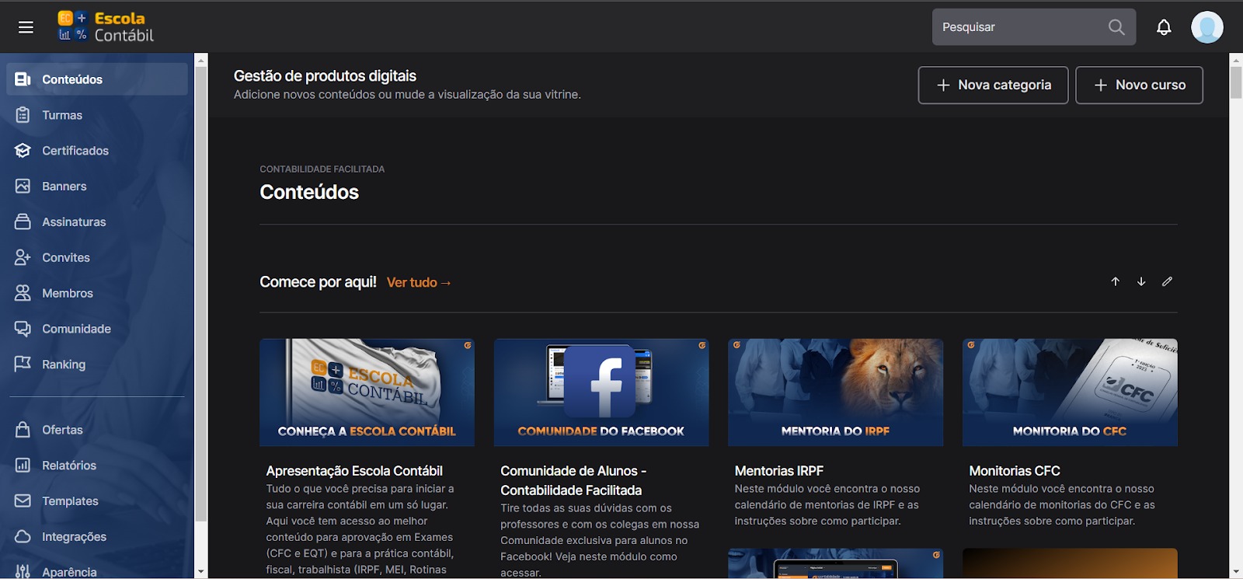
Task: Open the Assinaturas menu item
Action: click(x=97, y=221)
